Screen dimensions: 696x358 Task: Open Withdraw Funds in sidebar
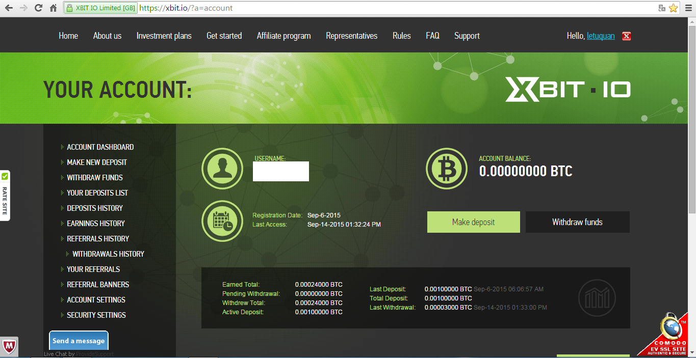pyautogui.click(x=94, y=178)
